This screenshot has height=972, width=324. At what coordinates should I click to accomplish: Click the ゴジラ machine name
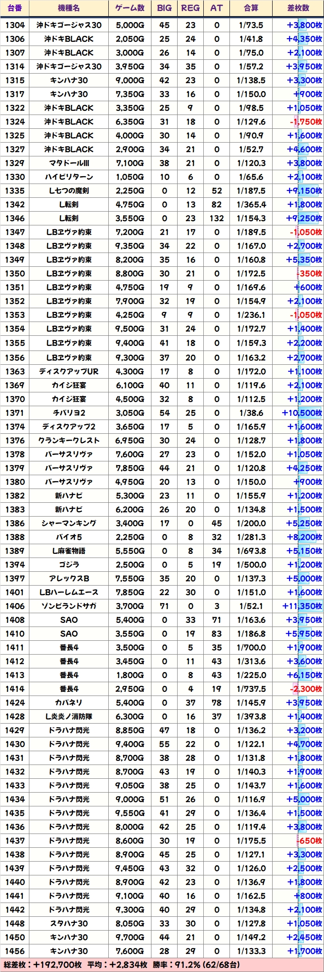tap(69, 564)
